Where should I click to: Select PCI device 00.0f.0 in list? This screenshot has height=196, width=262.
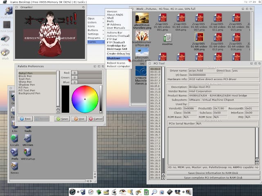(155, 86)
